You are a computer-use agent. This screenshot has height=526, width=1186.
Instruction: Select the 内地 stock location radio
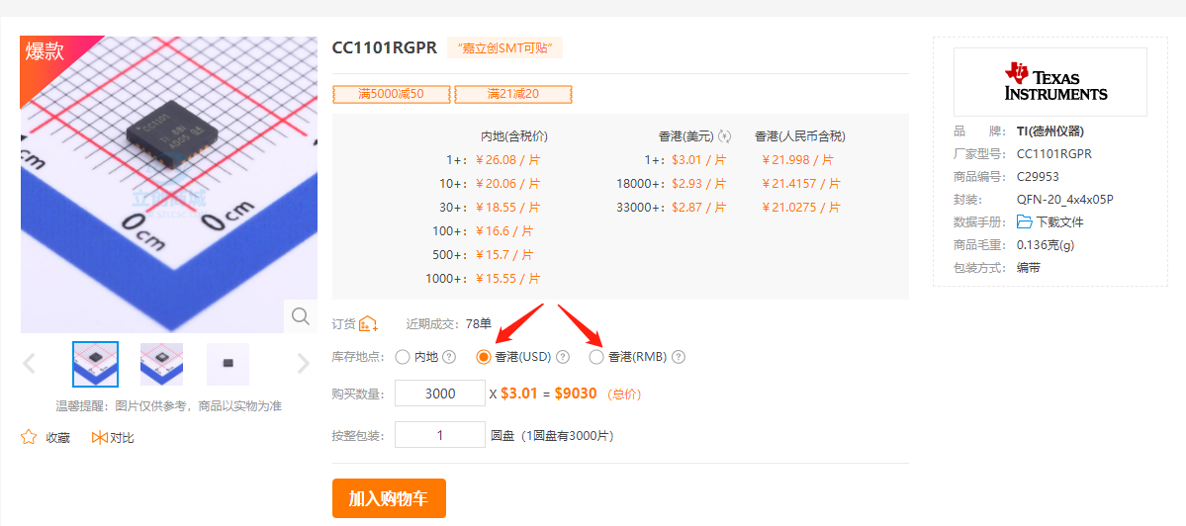(x=403, y=357)
